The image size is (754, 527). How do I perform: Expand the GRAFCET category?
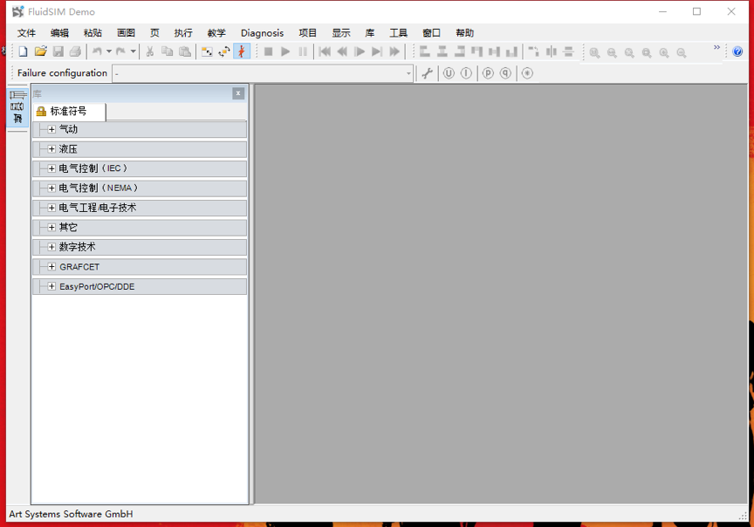tap(51, 267)
